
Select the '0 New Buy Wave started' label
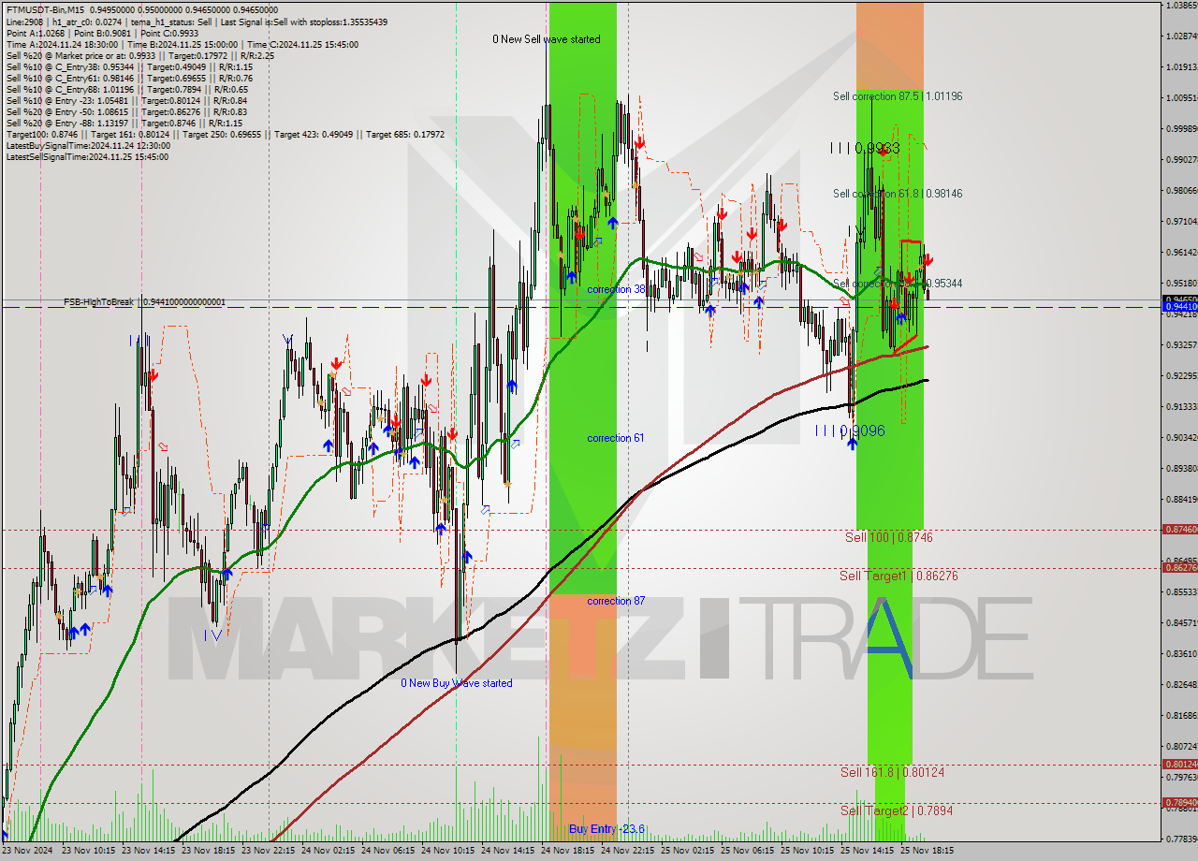coord(457,683)
